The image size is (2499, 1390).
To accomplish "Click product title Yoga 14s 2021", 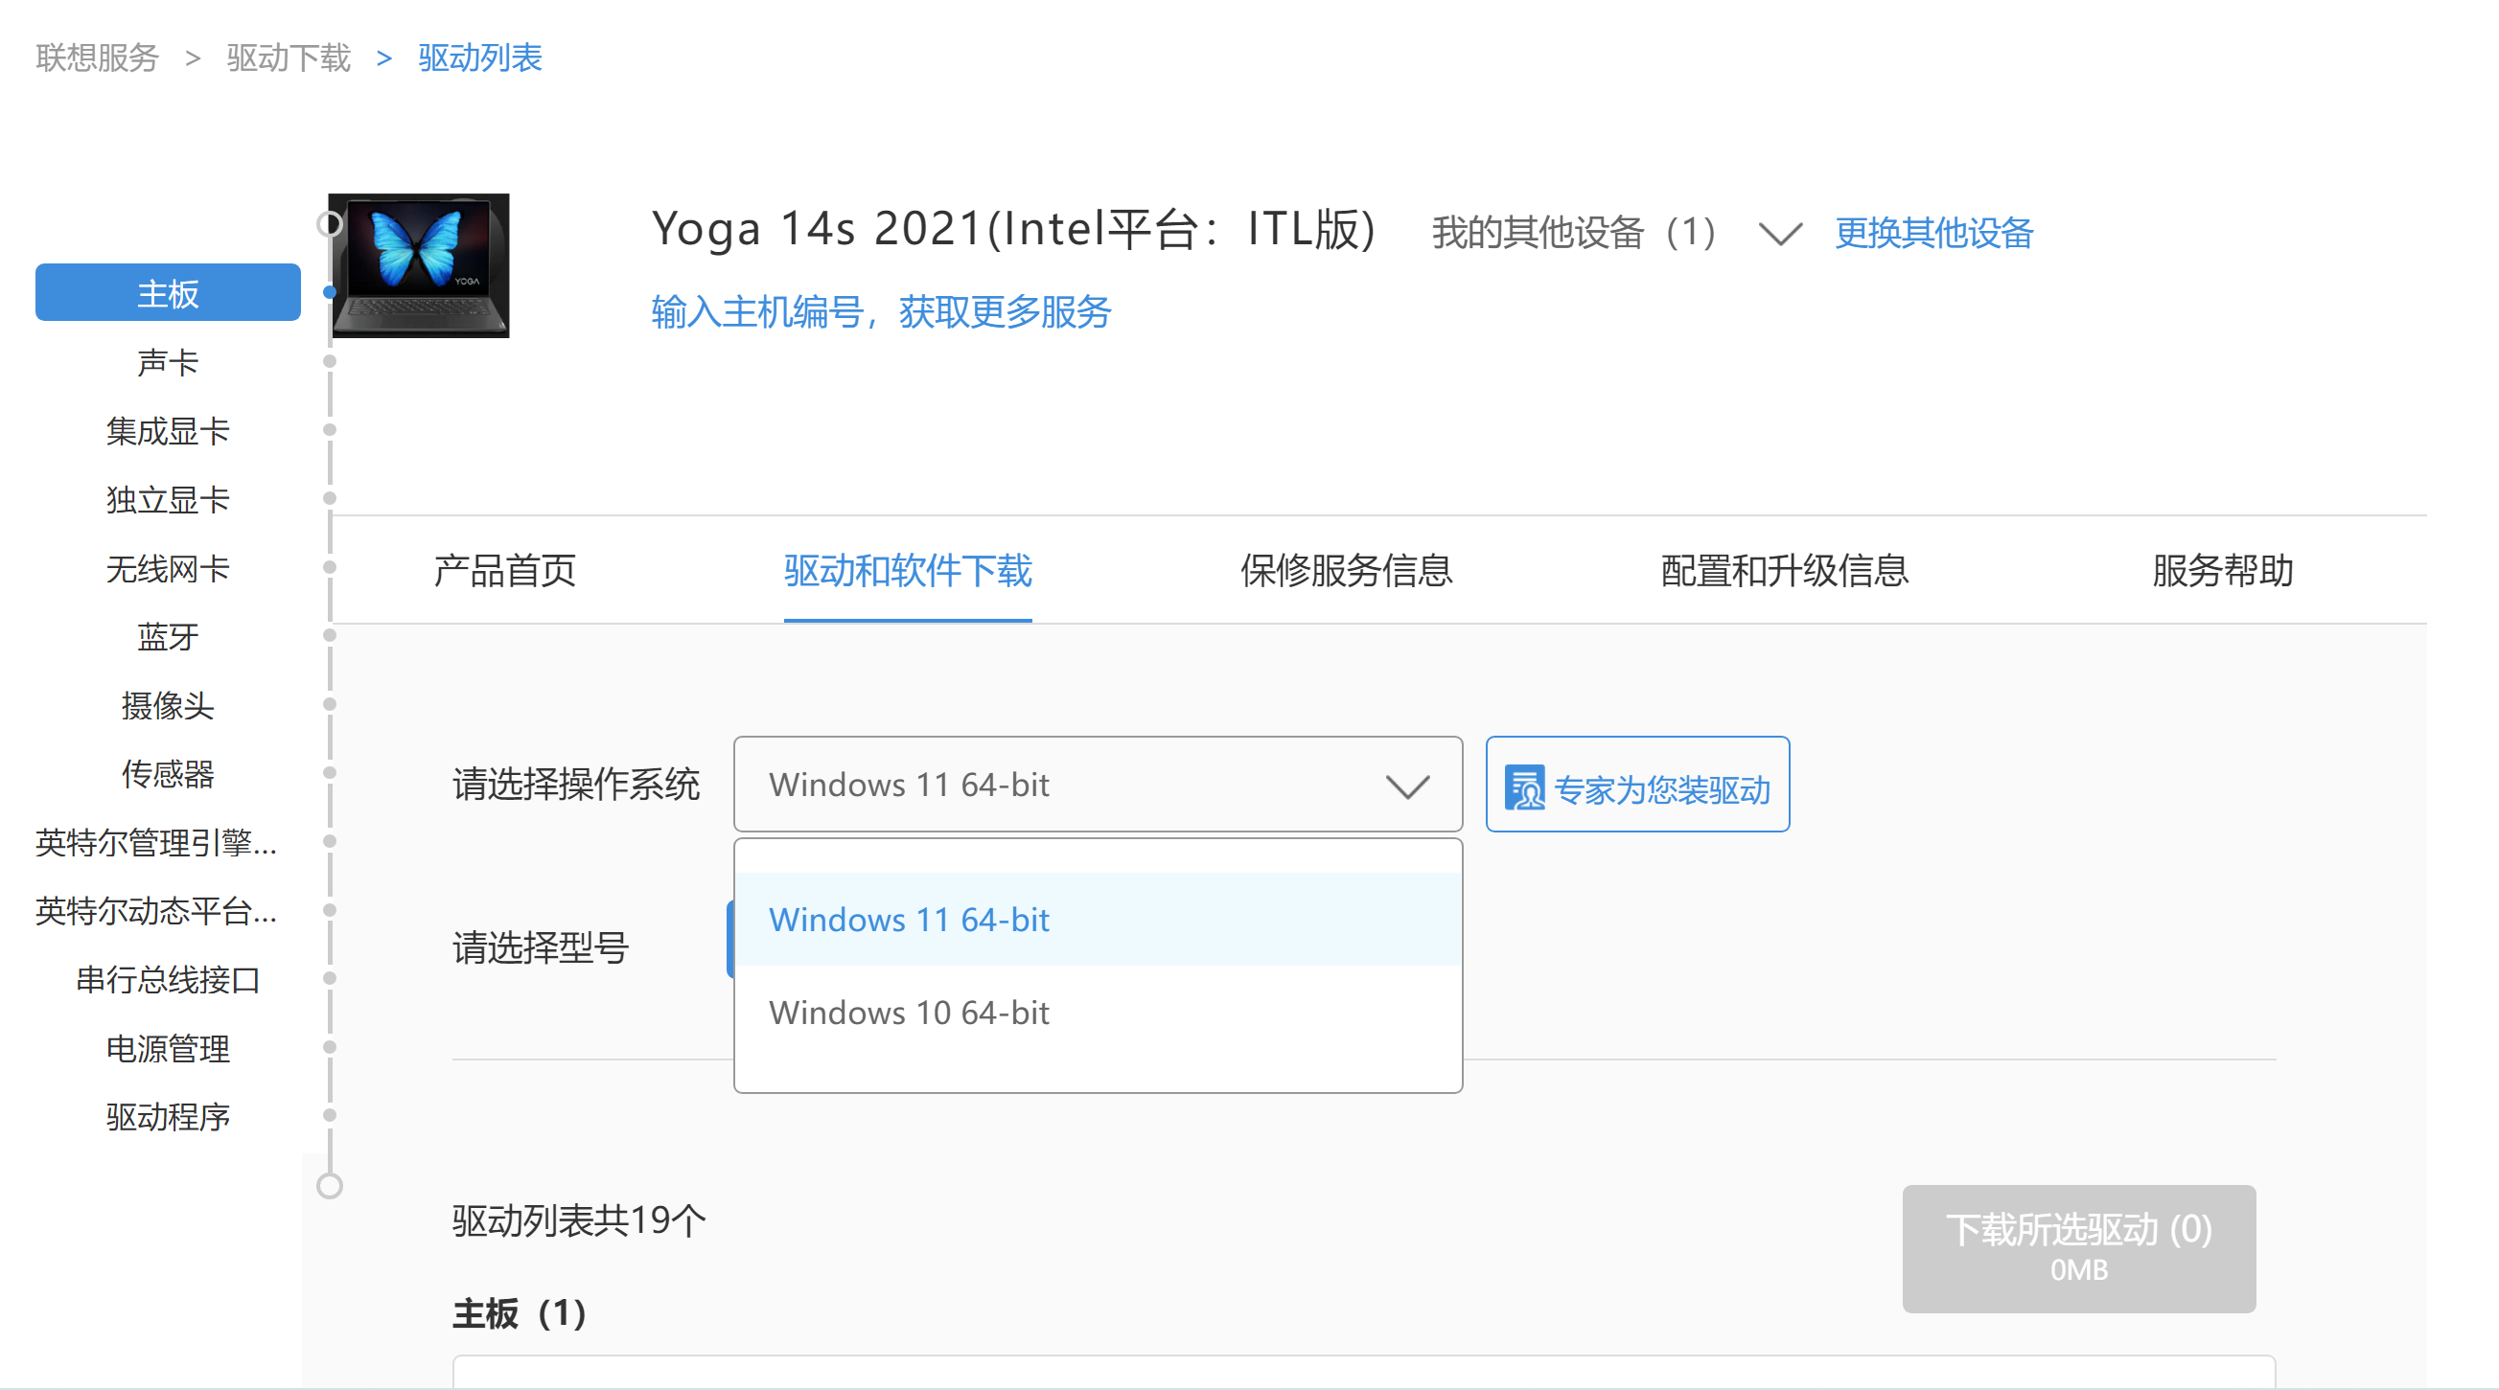I will coord(1014,230).
